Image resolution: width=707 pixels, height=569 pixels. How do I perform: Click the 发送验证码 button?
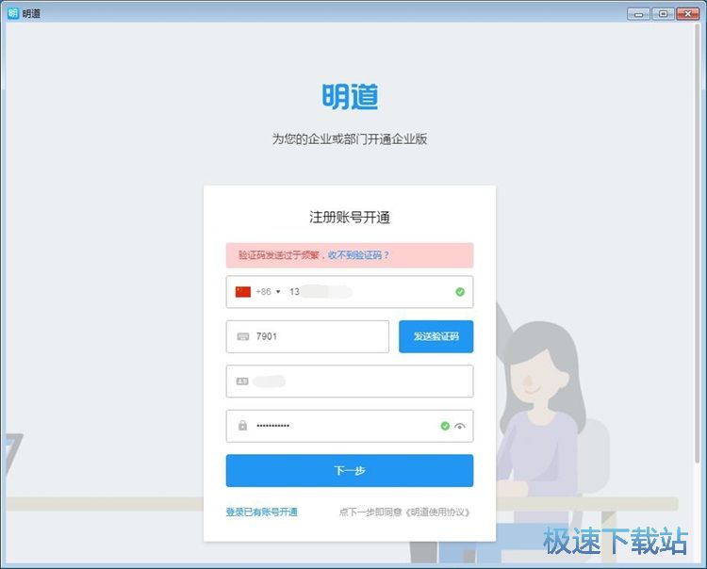436,336
